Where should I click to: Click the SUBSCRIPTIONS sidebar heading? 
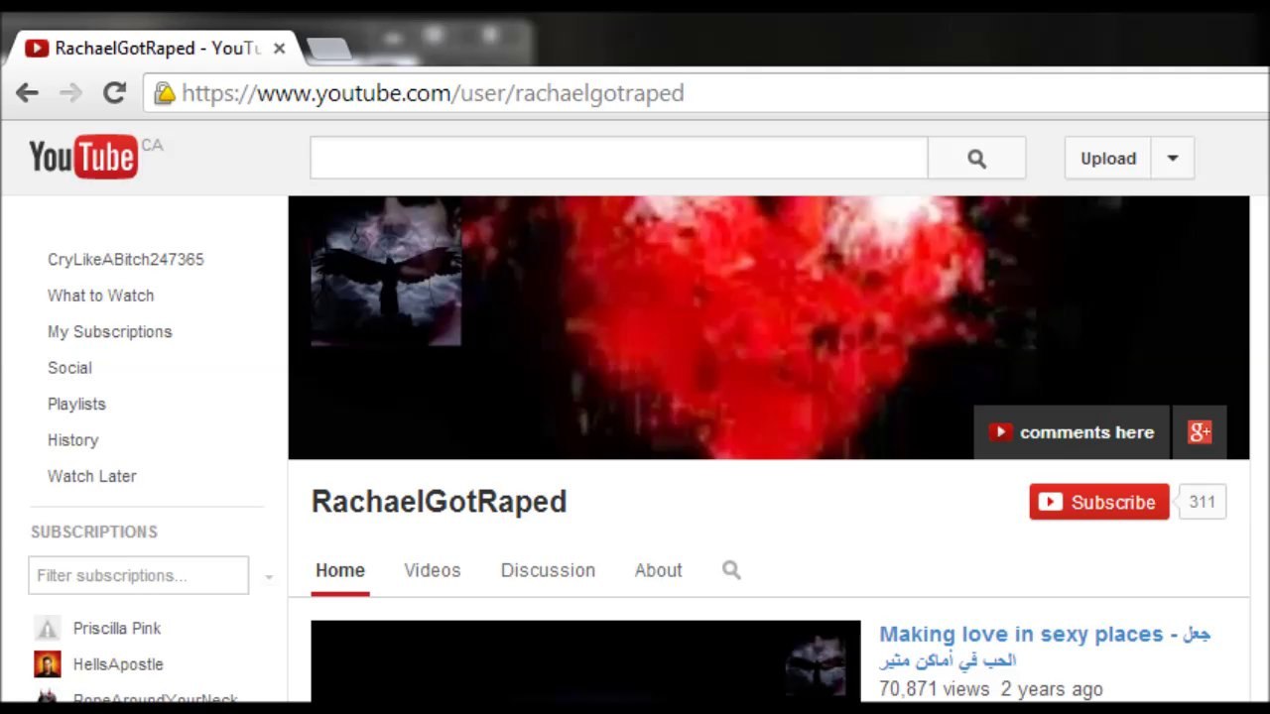coord(94,532)
